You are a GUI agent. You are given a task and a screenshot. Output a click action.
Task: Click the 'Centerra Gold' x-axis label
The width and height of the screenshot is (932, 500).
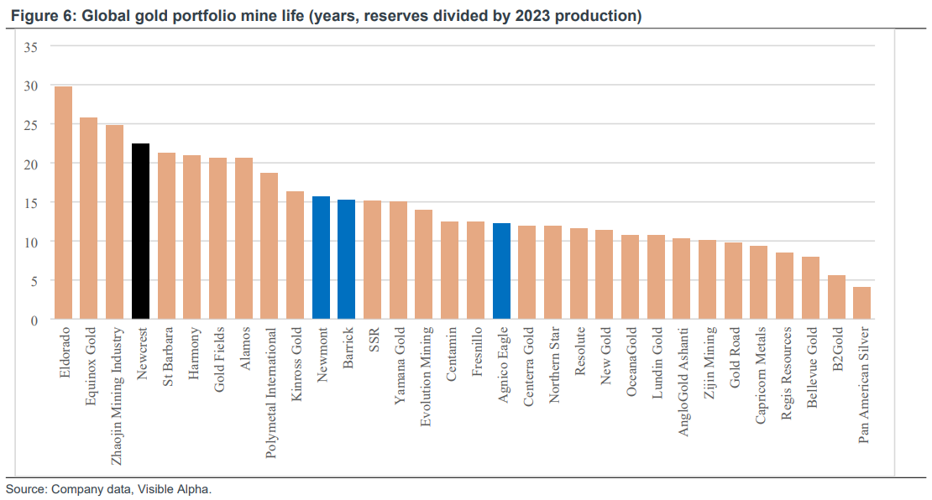529,367
